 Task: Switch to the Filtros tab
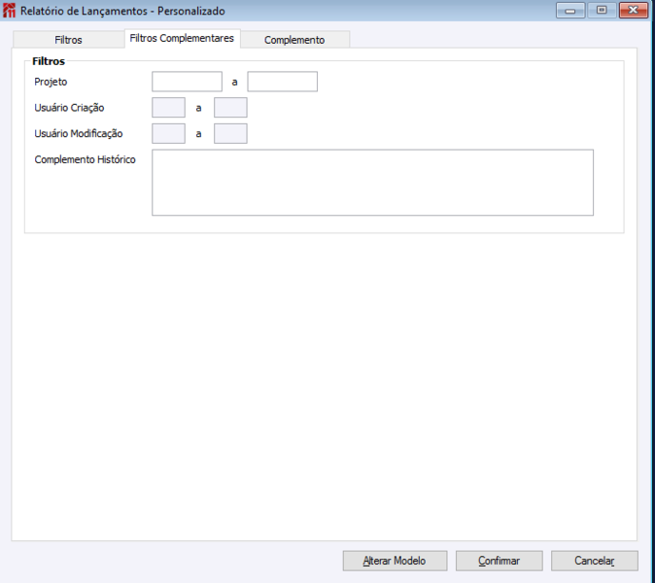tap(68, 40)
